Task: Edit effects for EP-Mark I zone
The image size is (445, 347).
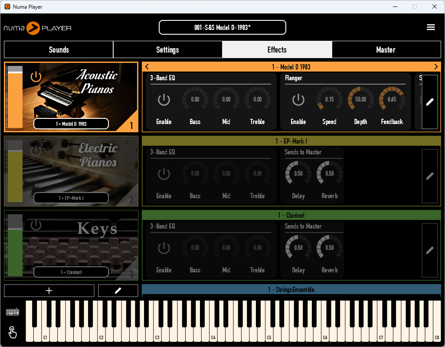Action: click(430, 176)
